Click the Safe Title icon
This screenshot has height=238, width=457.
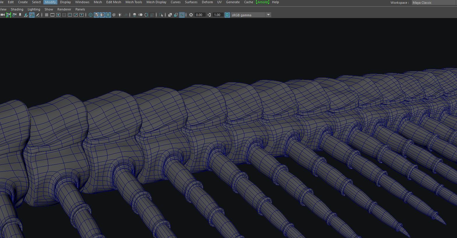[x=82, y=15]
